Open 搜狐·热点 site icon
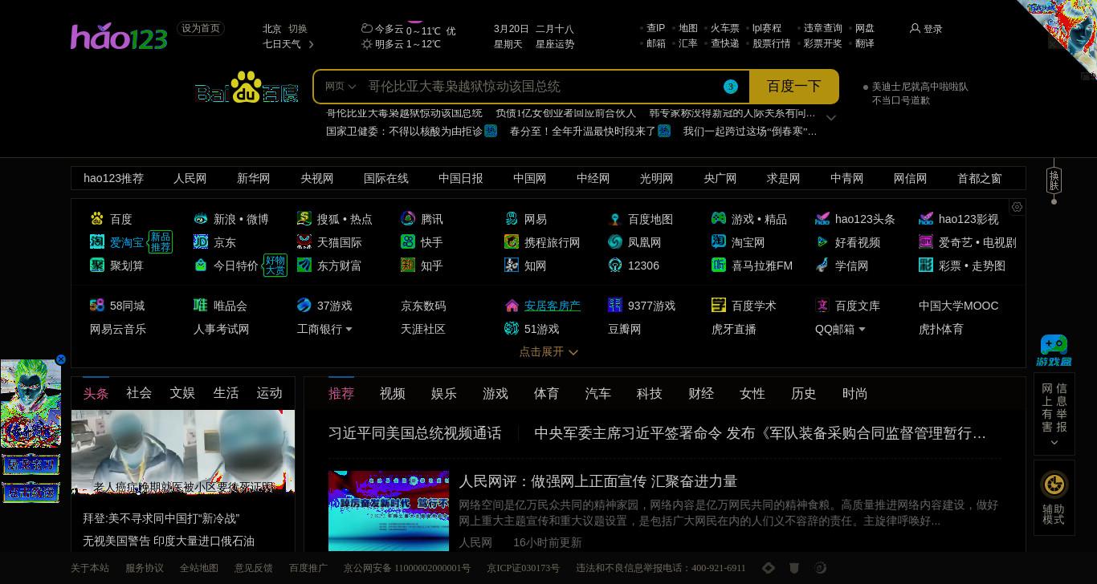 (304, 218)
